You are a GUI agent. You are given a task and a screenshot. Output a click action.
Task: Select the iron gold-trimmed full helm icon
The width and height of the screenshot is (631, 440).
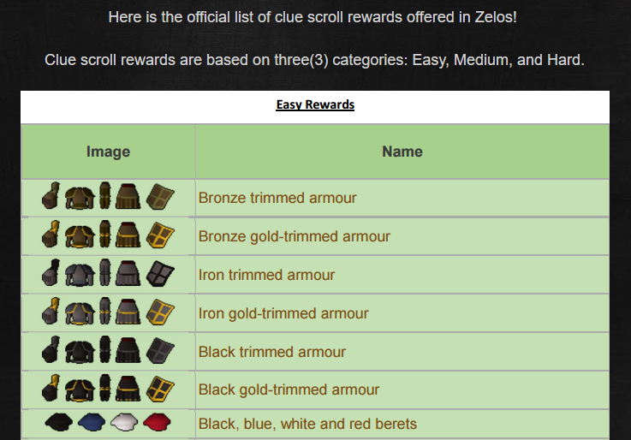[51, 311]
